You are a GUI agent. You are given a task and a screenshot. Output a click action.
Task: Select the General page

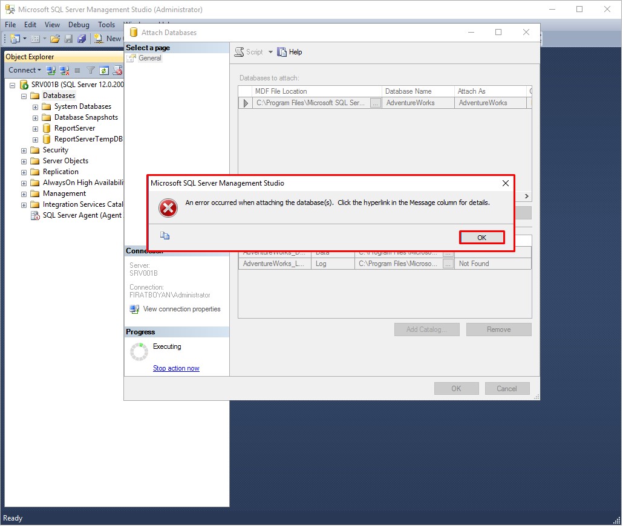(x=150, y=59)
